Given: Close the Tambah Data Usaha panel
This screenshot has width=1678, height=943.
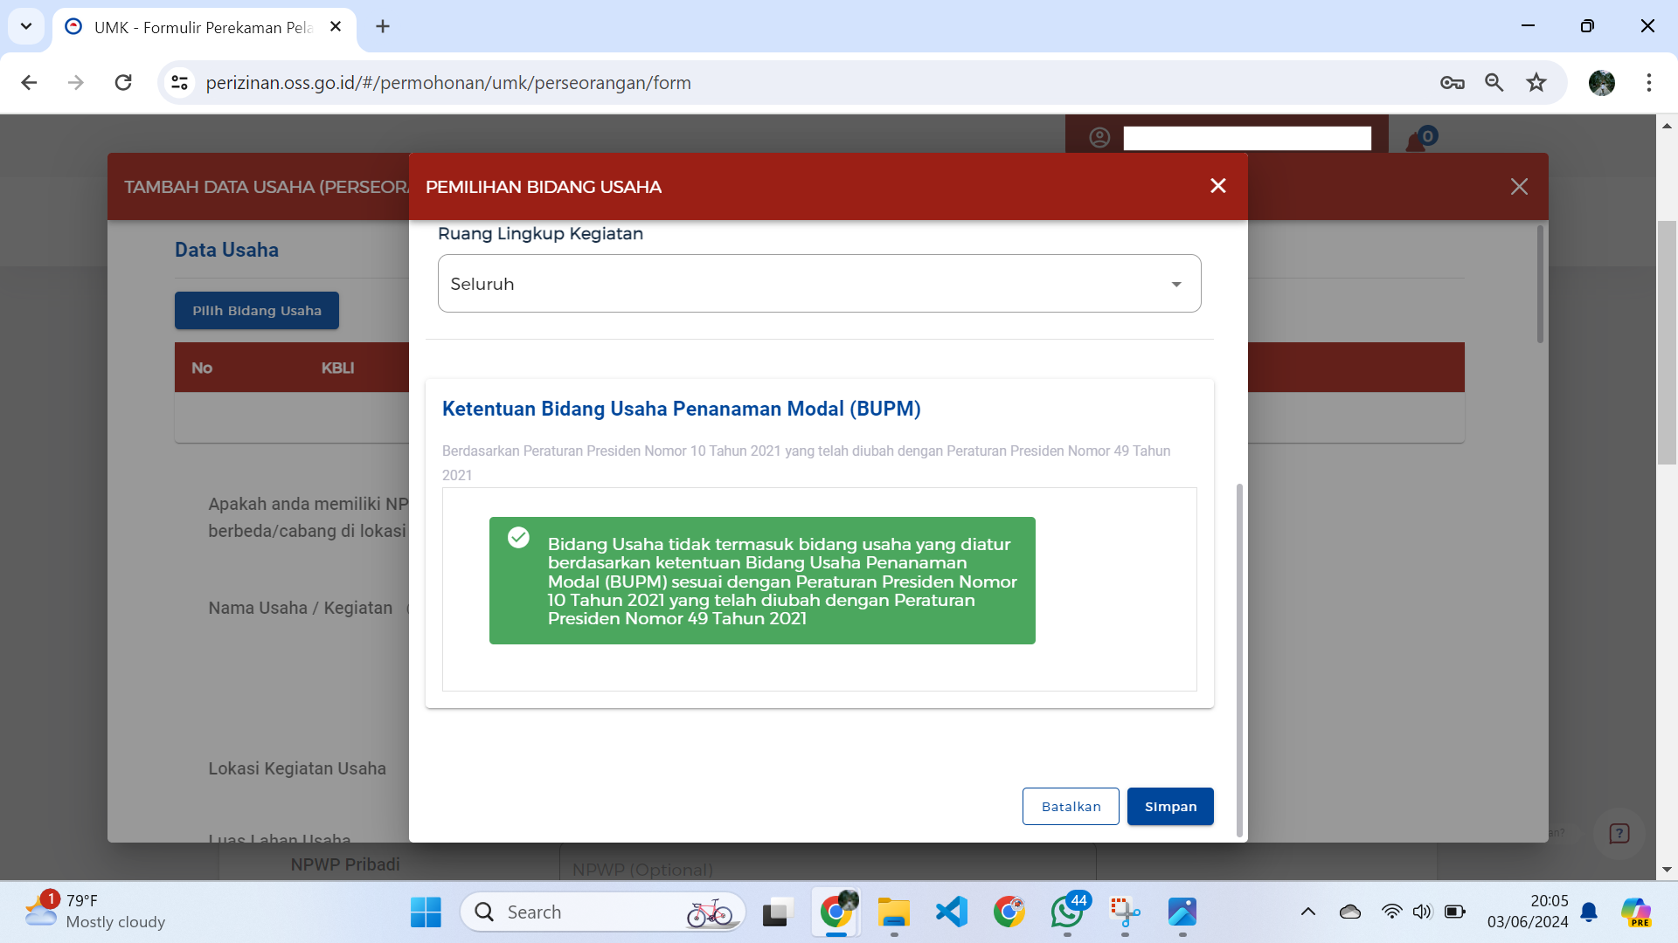Looking at the screenshot, I should (x=1519, y=186).
